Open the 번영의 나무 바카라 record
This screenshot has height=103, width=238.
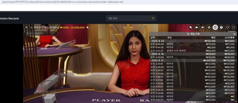tap(193, 51)
